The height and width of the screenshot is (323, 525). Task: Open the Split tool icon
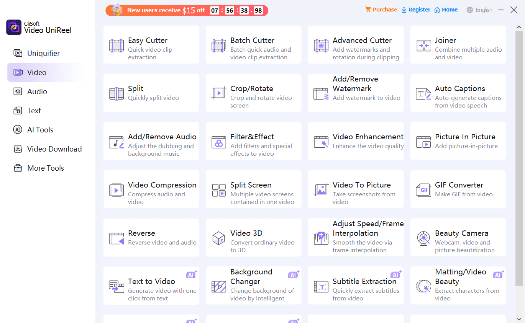click(x=116, y=94)
